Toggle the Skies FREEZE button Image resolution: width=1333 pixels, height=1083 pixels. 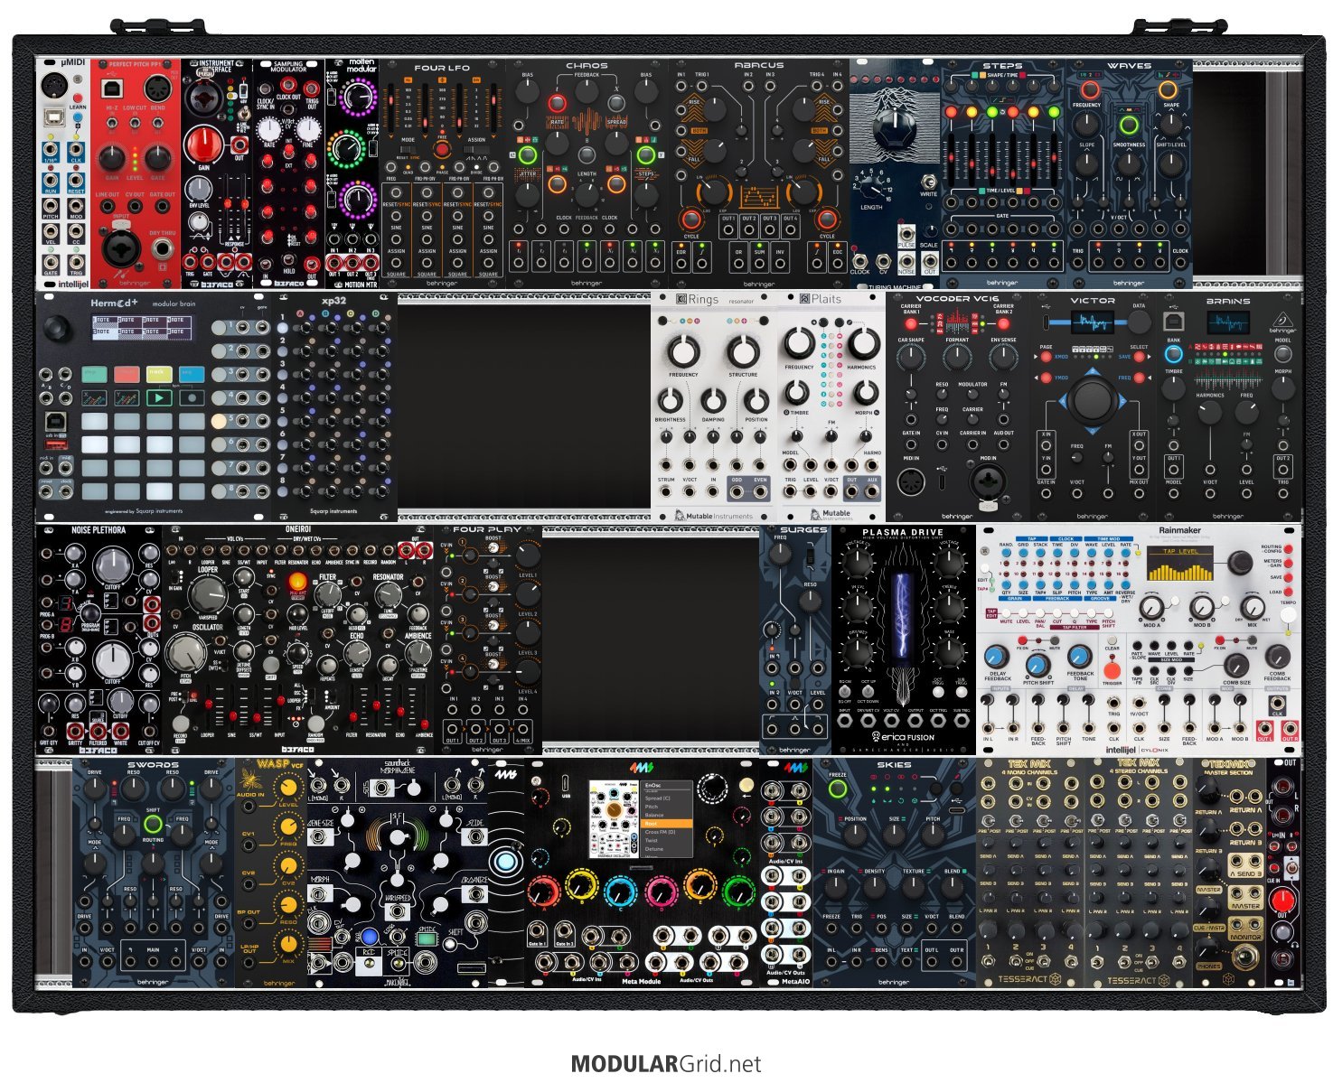(x=838, y=789)
